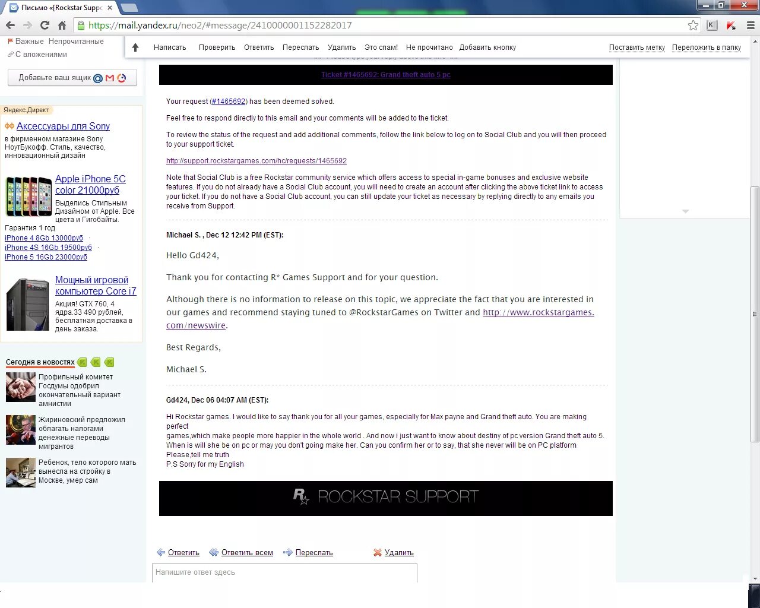Click the red X delete icon below the message
The image size is (760, 608).
pyautogui.click(x=378, y=552)
